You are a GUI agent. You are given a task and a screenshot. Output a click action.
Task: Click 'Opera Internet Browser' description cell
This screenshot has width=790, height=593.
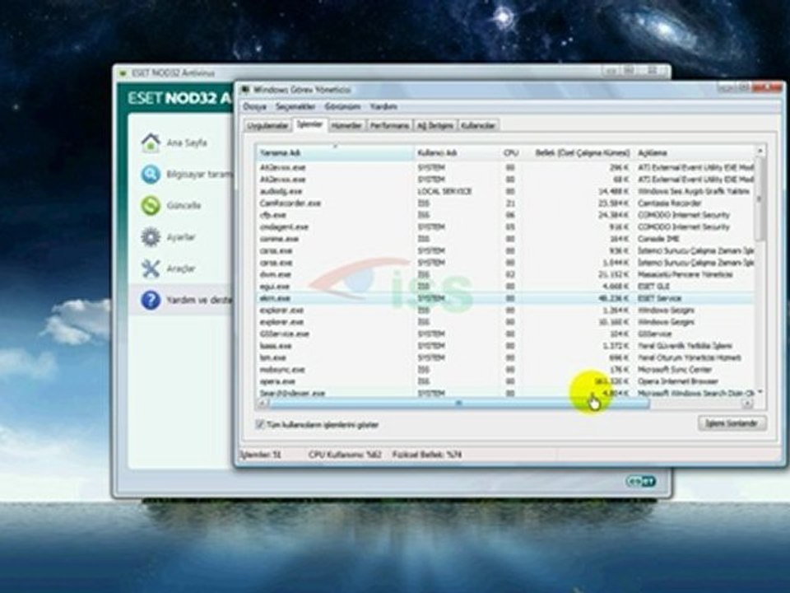point(677,381)
